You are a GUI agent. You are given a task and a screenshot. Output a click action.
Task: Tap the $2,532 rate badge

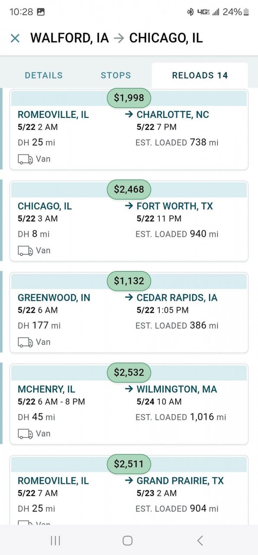pos(129,372)
